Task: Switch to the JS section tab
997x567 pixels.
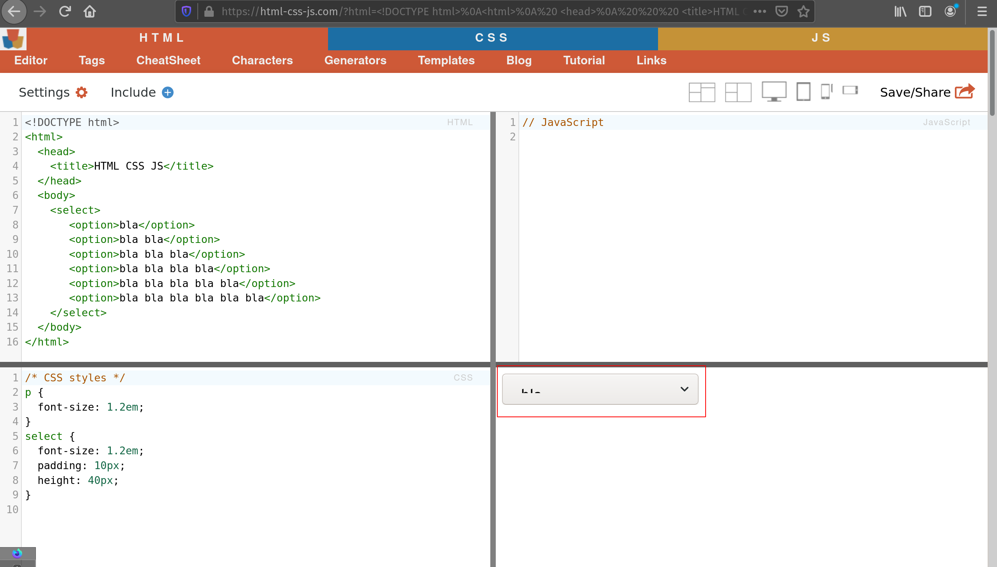Action: (x=821, y=38)
